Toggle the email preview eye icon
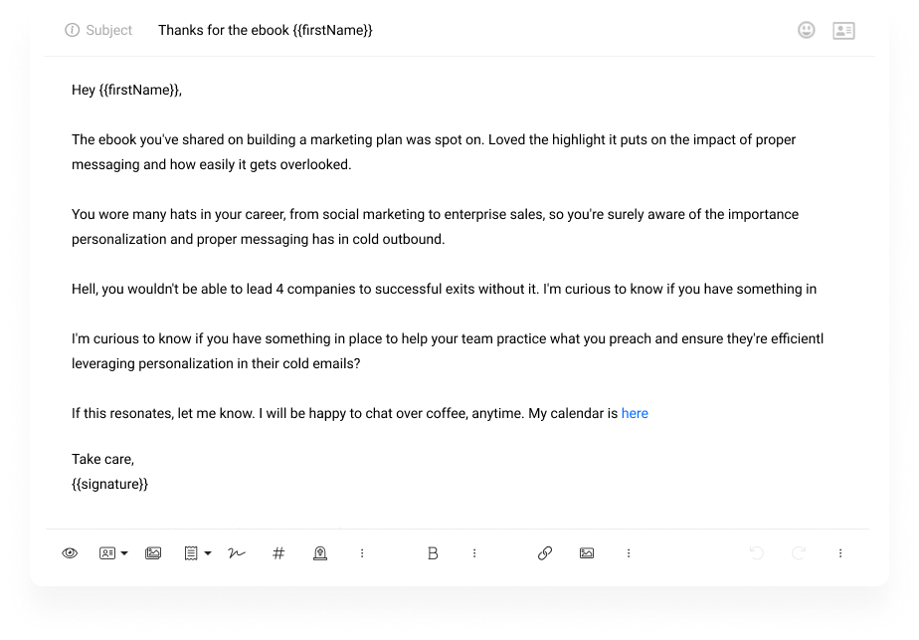 [70, 553]
